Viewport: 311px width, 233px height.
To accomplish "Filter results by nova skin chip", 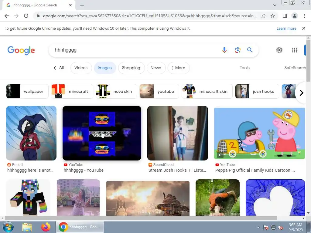I will pos(116,91).
